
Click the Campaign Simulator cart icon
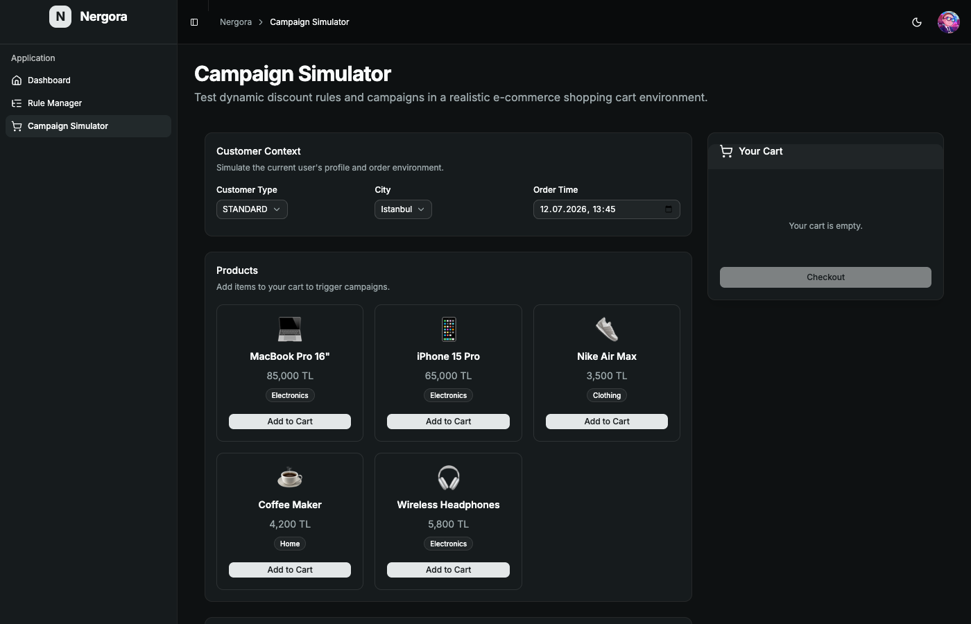click(x=17, y=126)
